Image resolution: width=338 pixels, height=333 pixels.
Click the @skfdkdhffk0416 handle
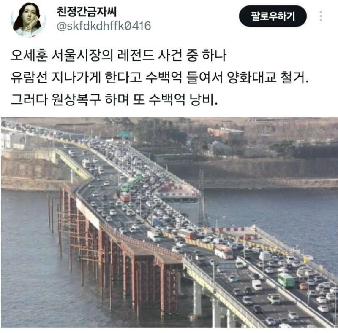104,26
